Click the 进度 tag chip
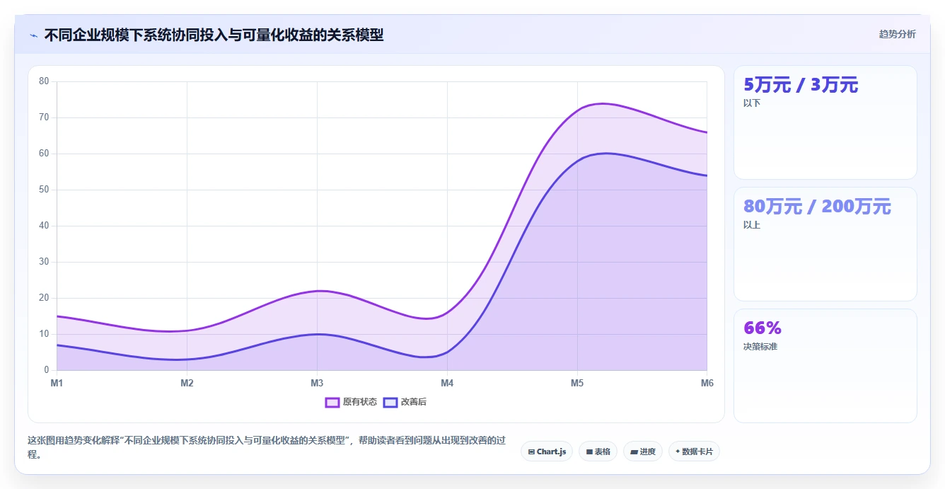Screen dimensions: 945x489 tap(643, 451)
